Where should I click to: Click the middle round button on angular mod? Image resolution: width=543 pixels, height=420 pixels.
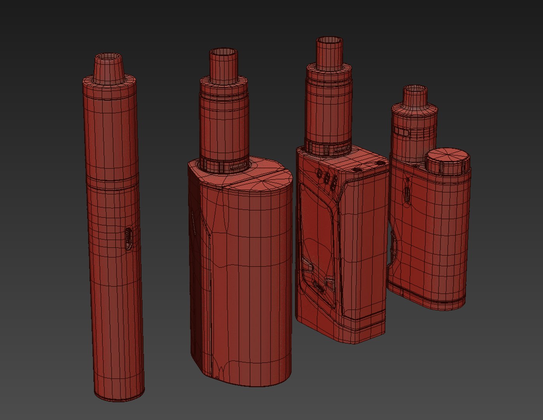coord(327,178)
